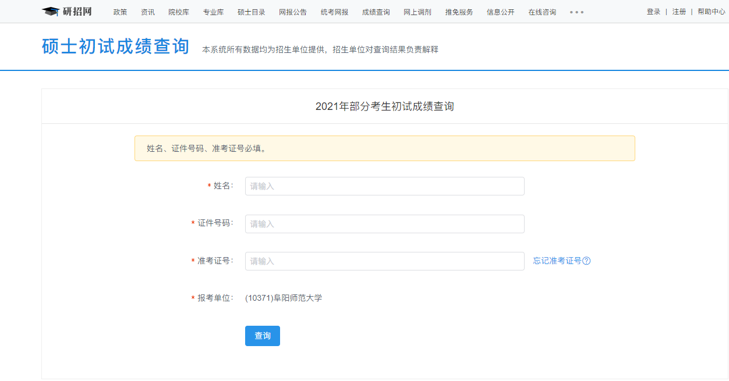Click the 登录 link
The width and height of the screenshot is (729, 381).
click(x=653, y=12)
